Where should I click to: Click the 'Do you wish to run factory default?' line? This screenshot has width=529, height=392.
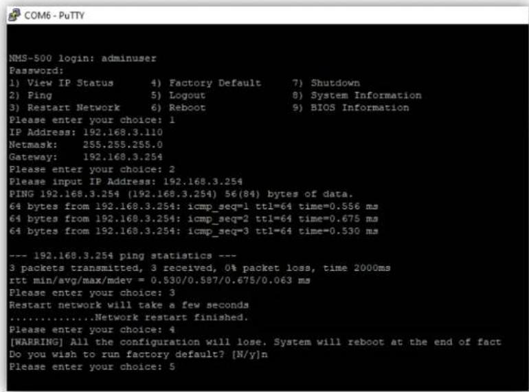coord(138,355)
